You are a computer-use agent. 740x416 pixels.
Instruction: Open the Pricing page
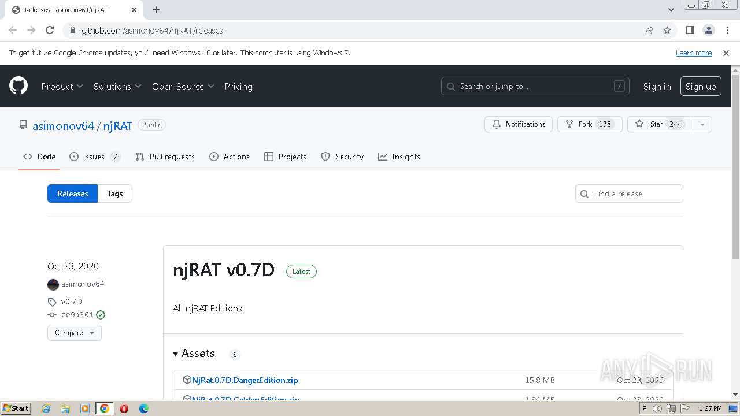[238, 86]
